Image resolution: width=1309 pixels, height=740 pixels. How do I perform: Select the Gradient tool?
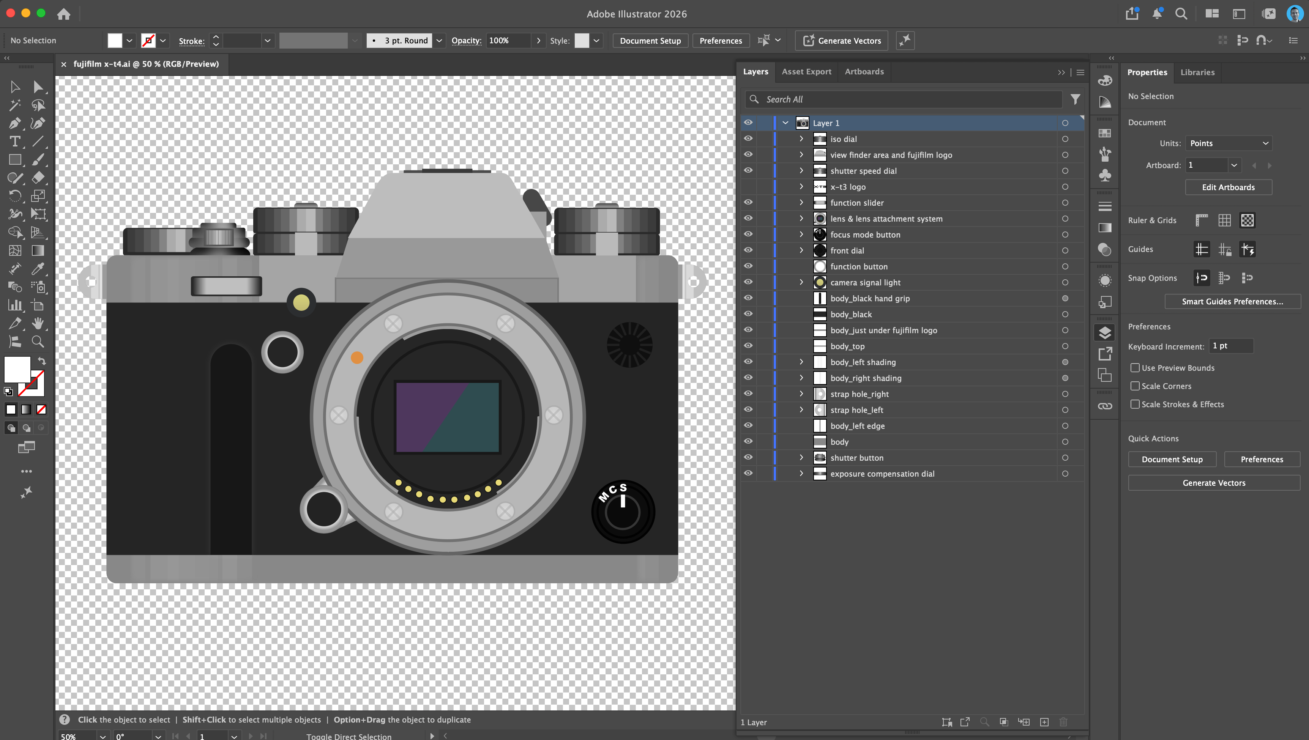pos(38,250)
